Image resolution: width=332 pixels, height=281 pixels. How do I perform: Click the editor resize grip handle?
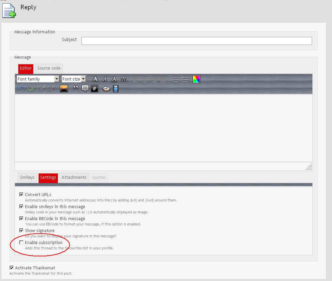pyautogui.click(x=309, y=167)
